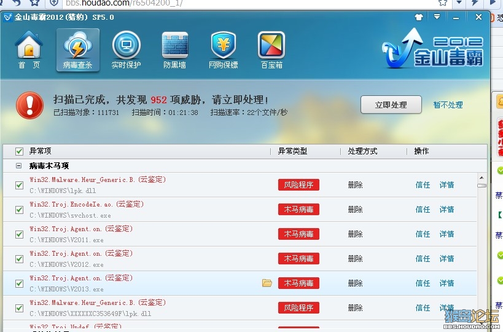Click 木马病毒 tag for V2011.exe

pyautogui.click(x=298, y=234)
